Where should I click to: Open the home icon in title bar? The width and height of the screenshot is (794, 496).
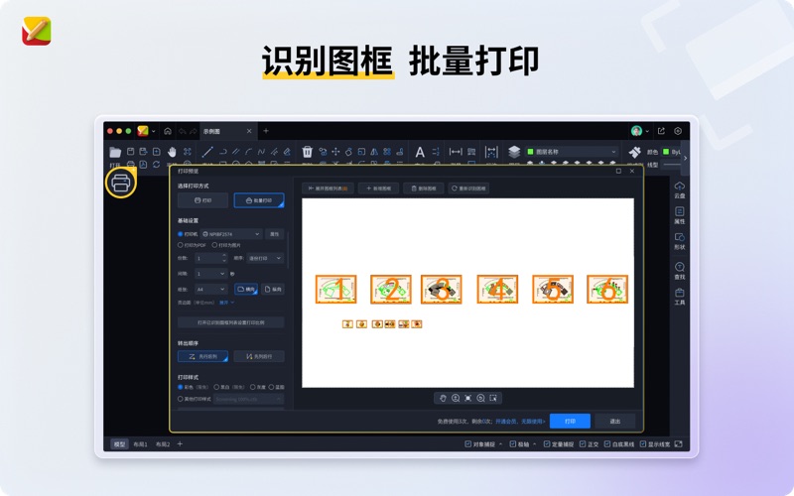(x=168, y=131)
